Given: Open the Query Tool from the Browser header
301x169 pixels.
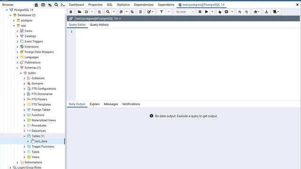Looking at the screenshot, I should (37, 5).
